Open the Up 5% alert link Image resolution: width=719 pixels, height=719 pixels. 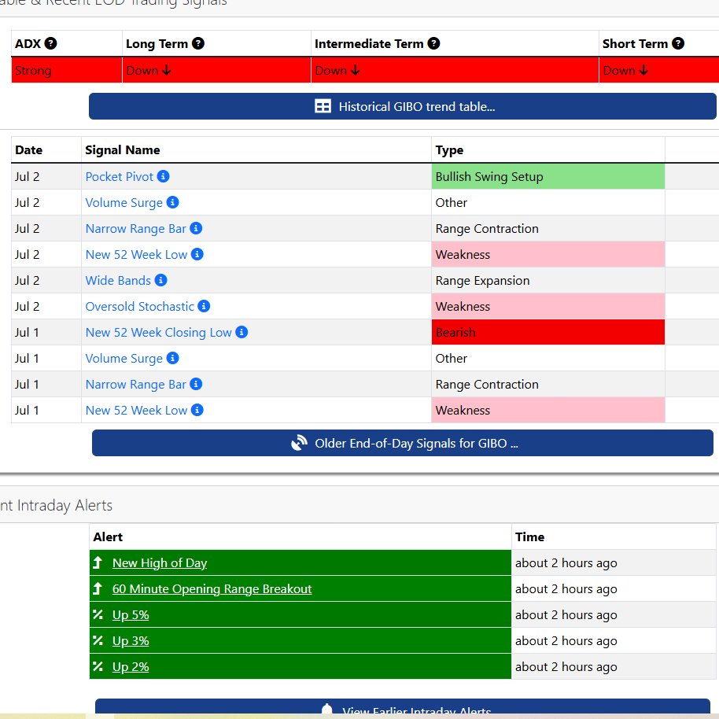point(131,615)
